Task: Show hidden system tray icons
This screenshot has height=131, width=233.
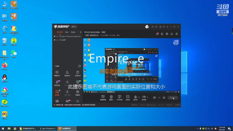Action: pyautogui.click(x=197, y=129)
